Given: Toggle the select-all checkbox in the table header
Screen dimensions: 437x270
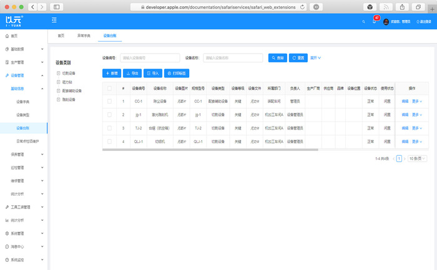Looking at the screenshot, I should click(109, 89).
